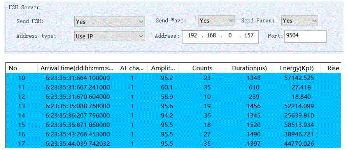Sort by Arrival time column header
Viewport: 347px width, 150px height.
point(77,68)
